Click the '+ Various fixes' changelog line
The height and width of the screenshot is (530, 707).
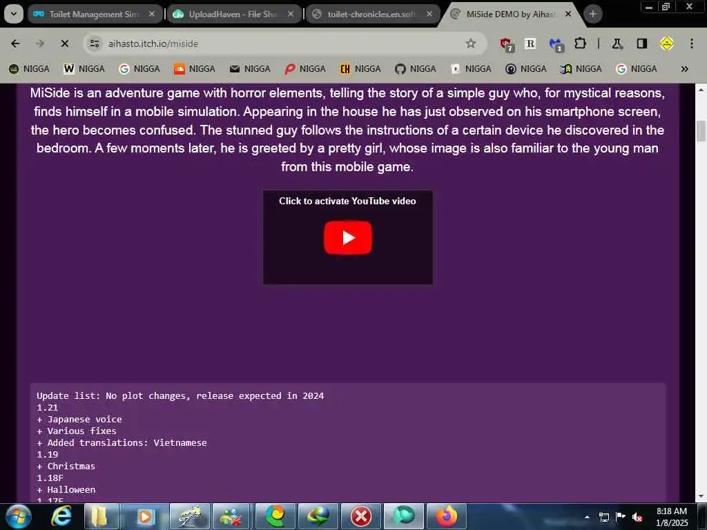click(77, 431)
